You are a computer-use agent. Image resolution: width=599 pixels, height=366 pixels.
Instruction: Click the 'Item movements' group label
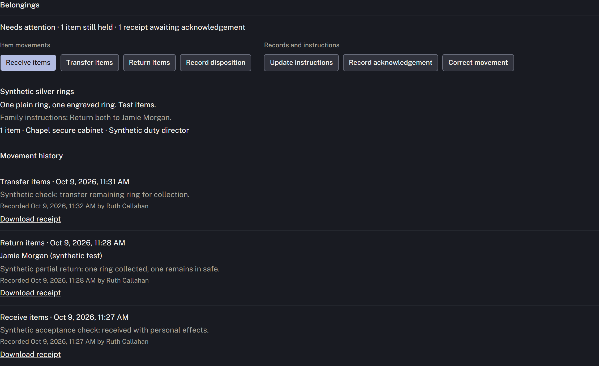[25, 45]
